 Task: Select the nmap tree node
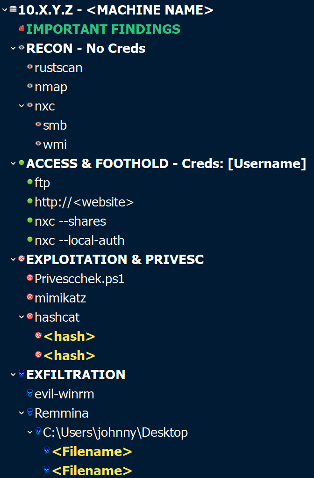pyautogui.click(x=51, y=87)
